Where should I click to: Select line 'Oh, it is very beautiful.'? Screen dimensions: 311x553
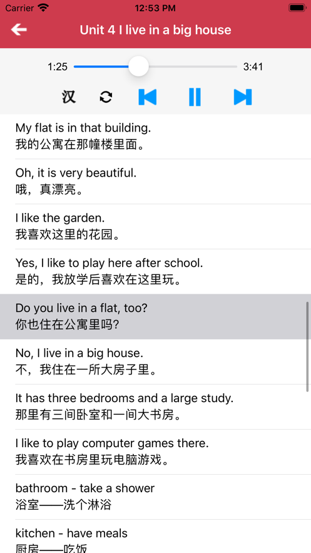[155, 182]
